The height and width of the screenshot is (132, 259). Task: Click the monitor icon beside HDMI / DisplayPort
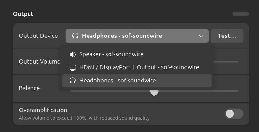pos(73,67)
